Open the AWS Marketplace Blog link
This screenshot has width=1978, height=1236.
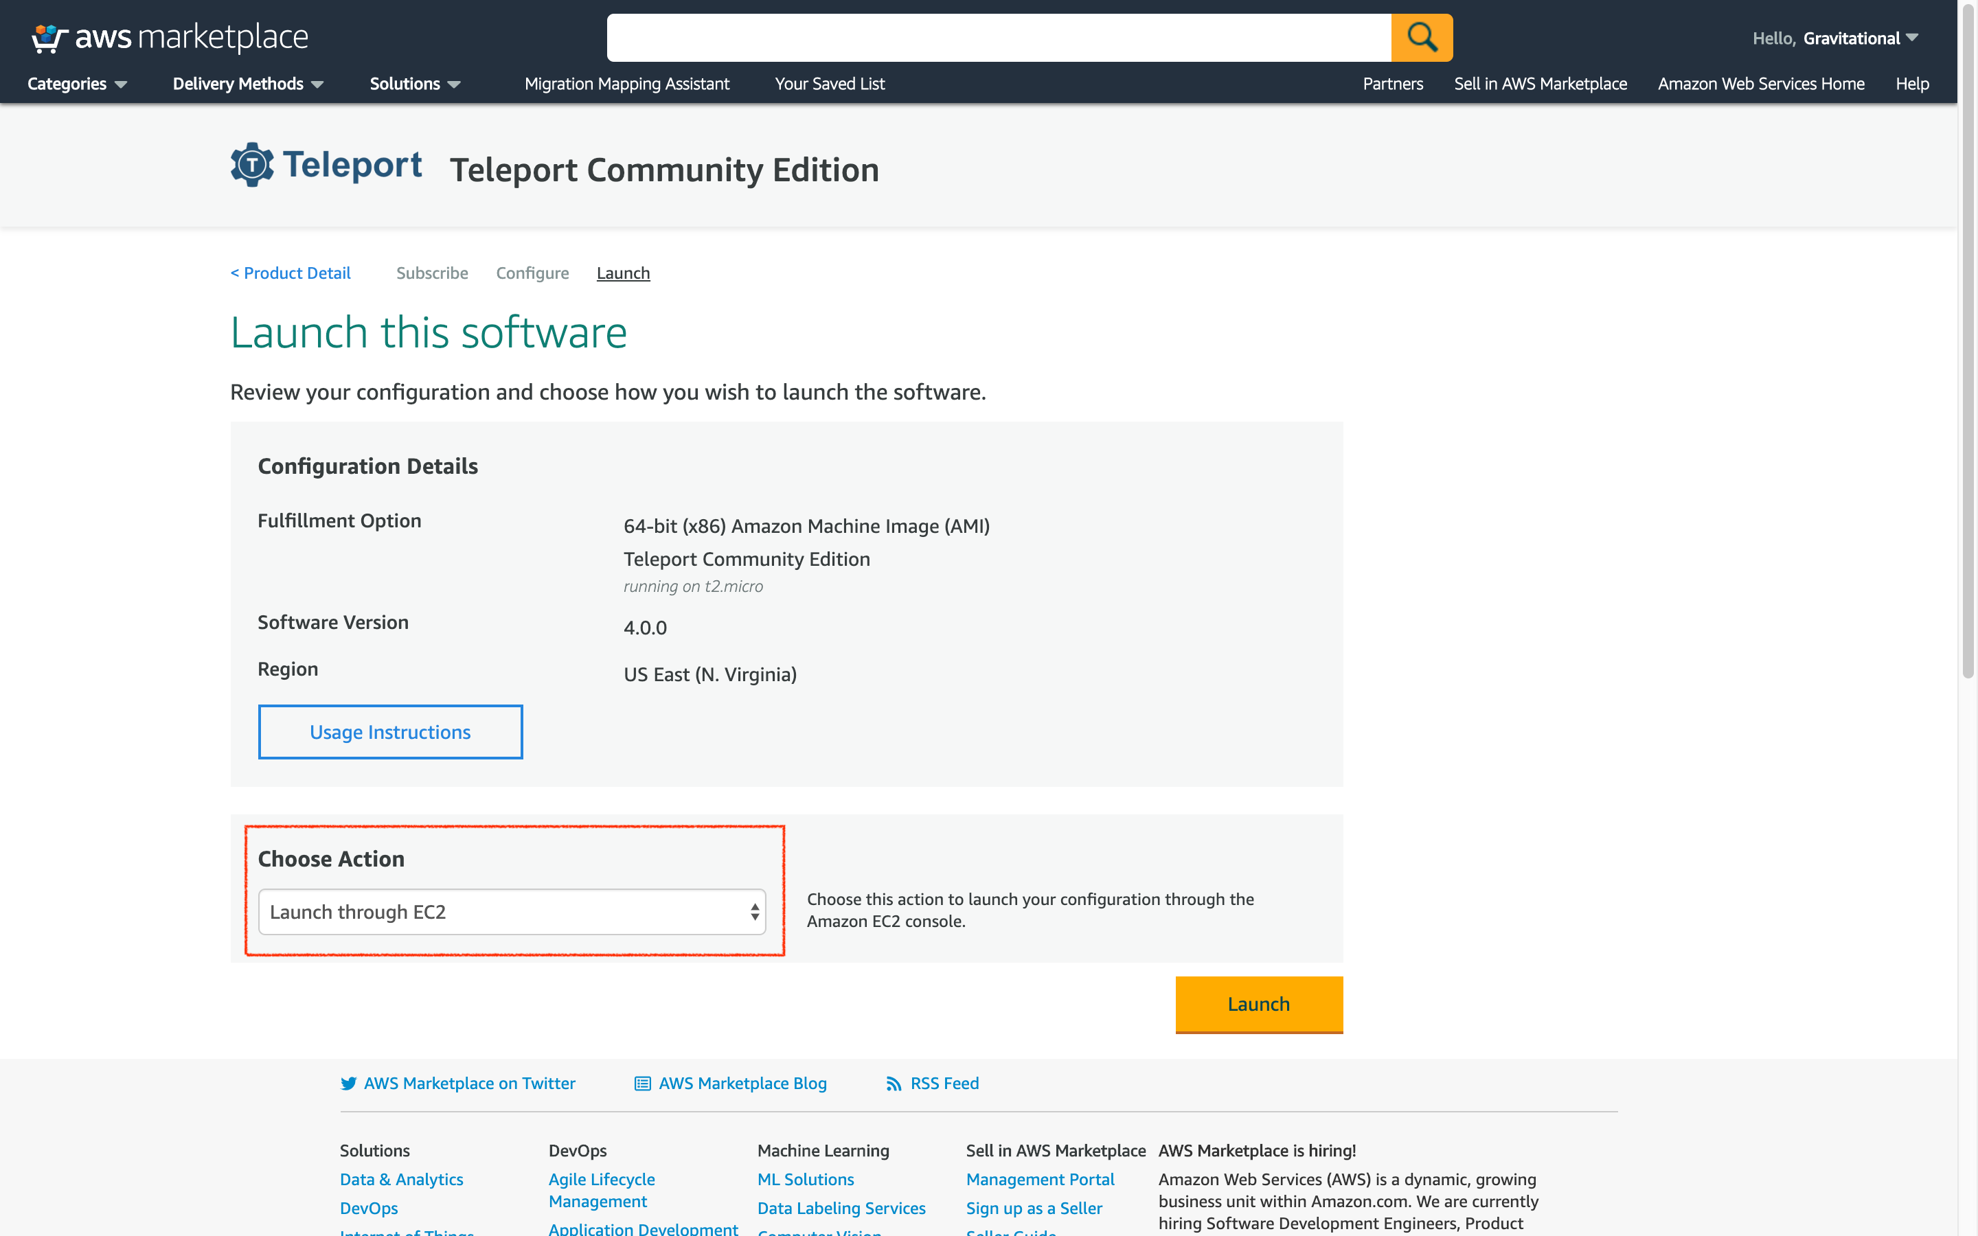pos(742,1083)
